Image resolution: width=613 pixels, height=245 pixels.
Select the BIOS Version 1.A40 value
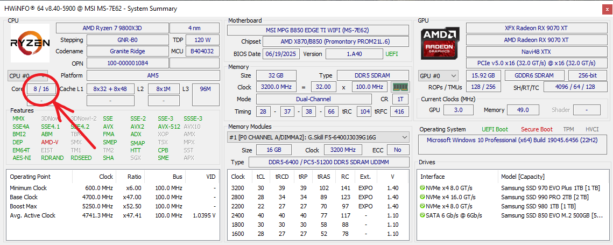tap(354, 54)
